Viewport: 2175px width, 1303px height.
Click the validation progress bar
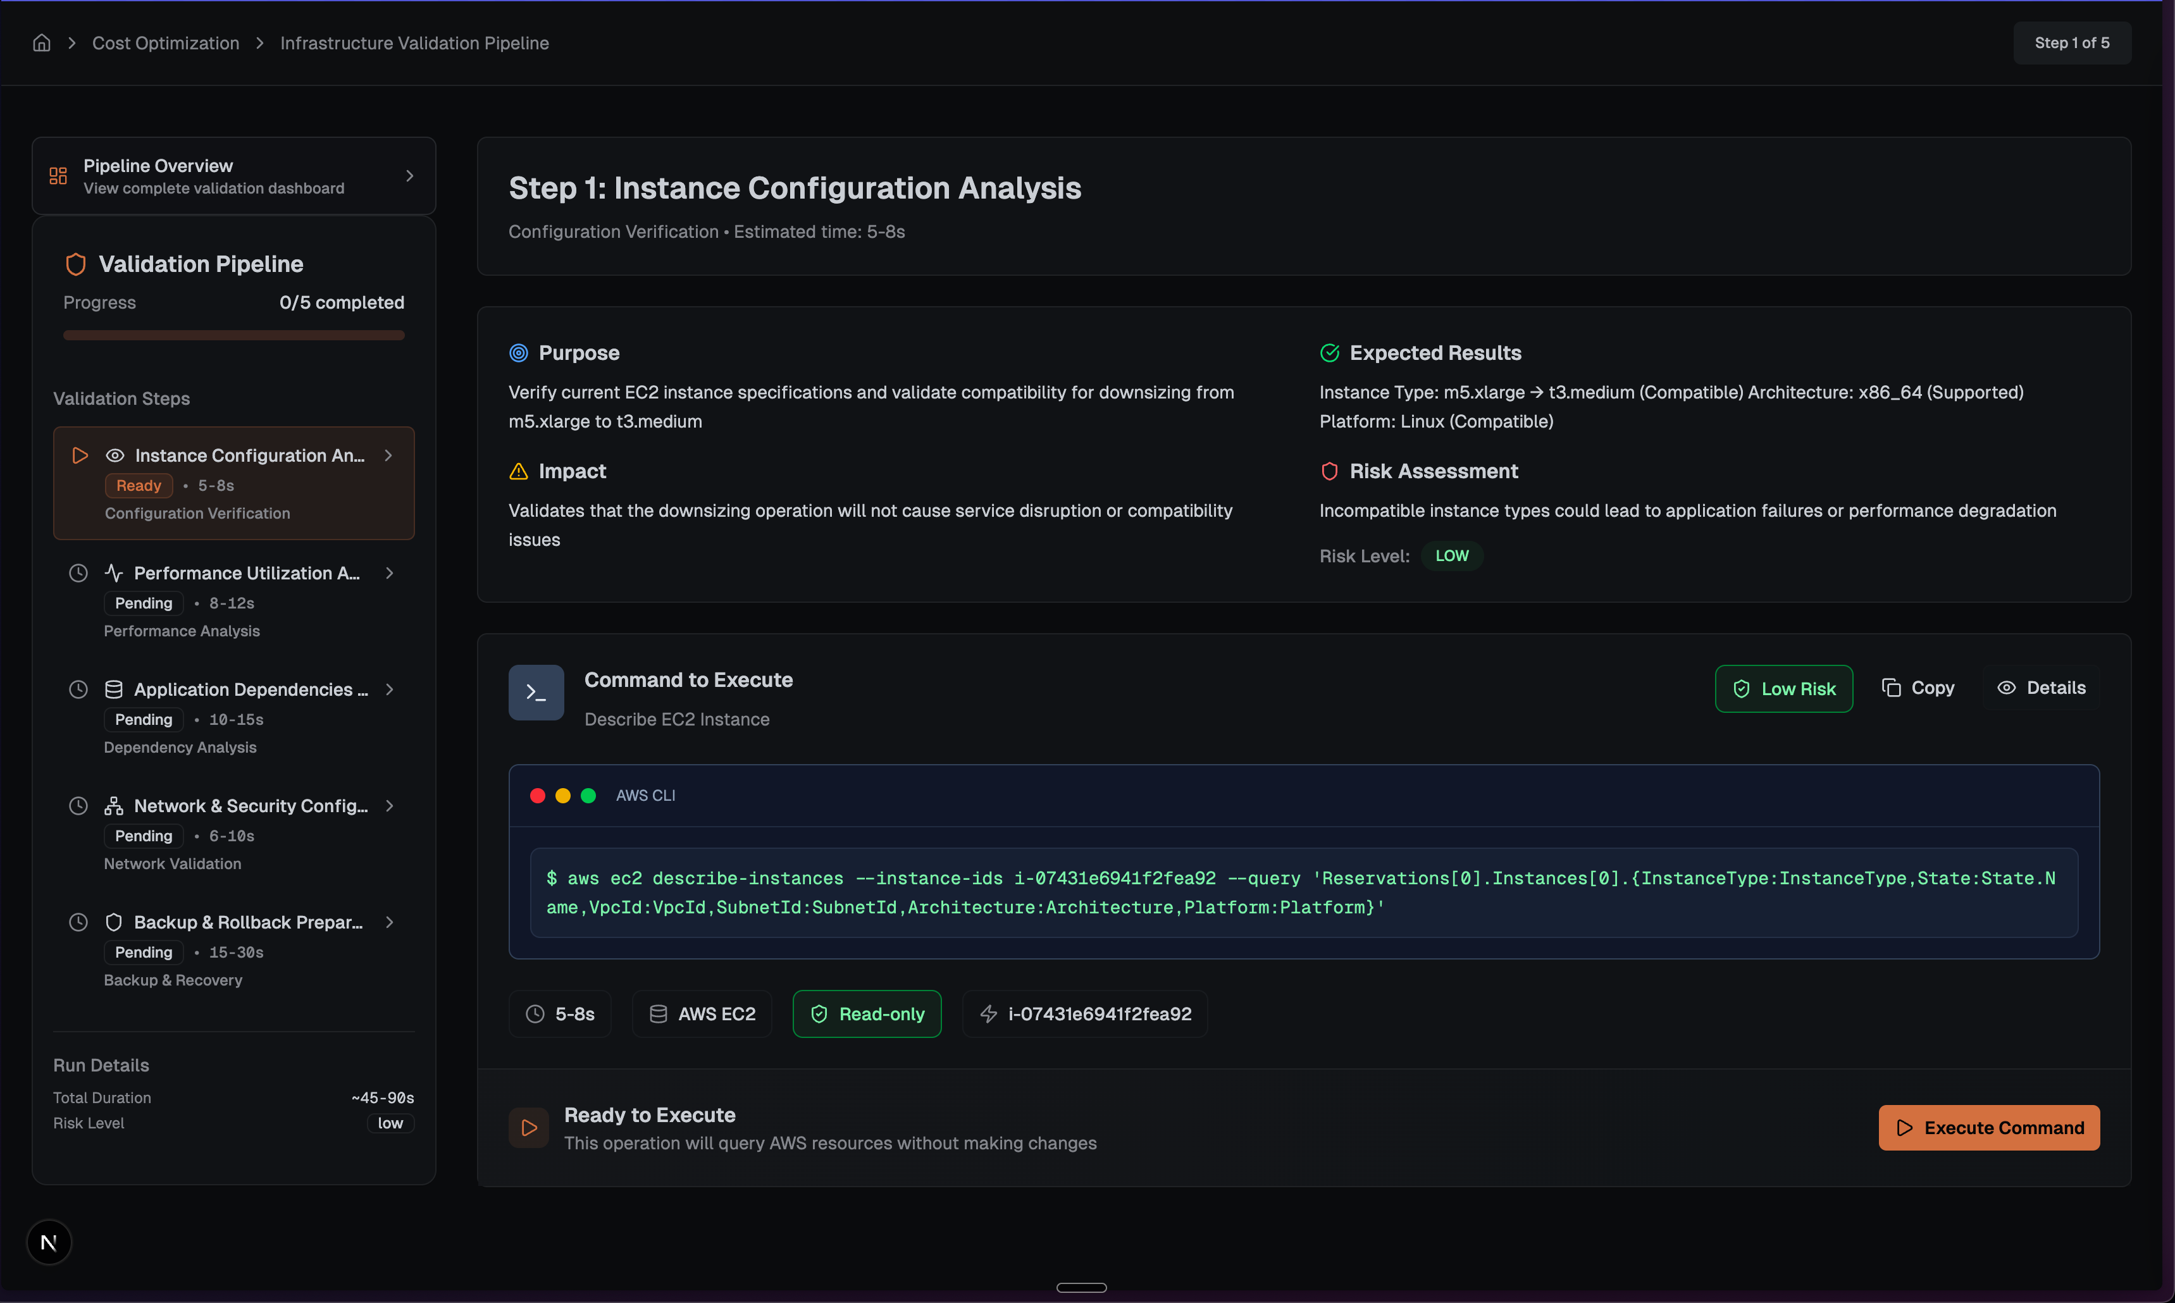233,335
